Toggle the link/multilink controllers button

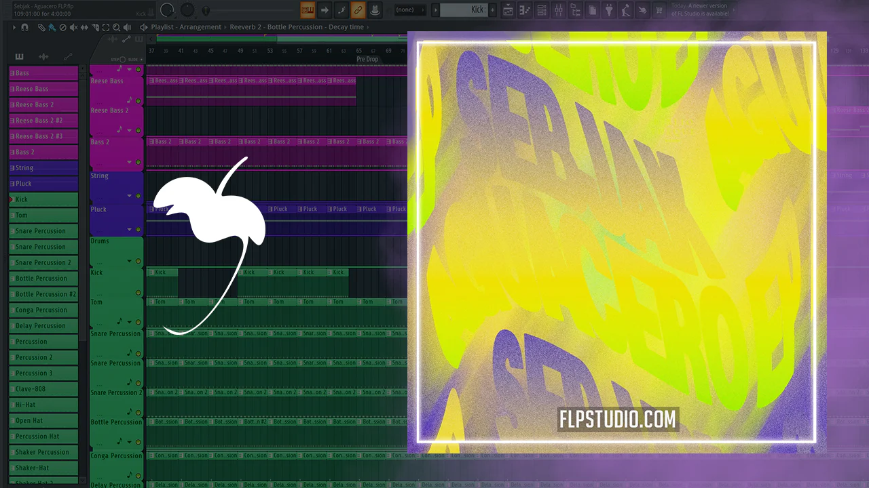[358, 10]
